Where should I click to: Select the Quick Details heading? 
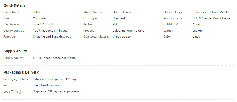click(14, 5)
